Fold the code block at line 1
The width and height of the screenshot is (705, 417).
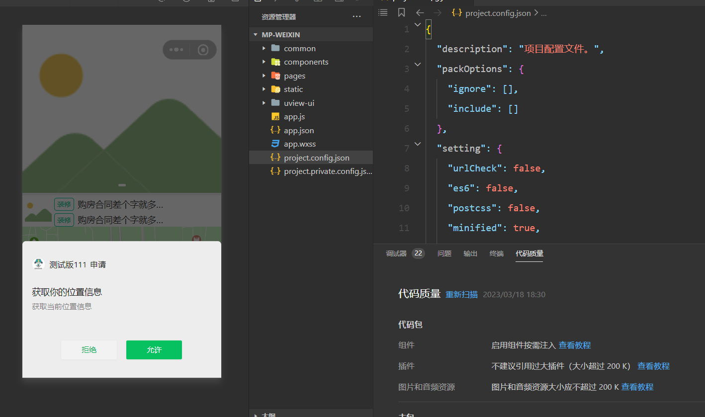click(418, 24)
